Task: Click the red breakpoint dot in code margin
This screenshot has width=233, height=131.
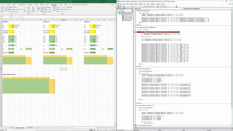Action: point(135,32)
